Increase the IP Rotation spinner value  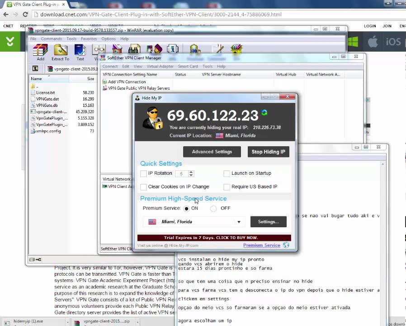[191, 172]
